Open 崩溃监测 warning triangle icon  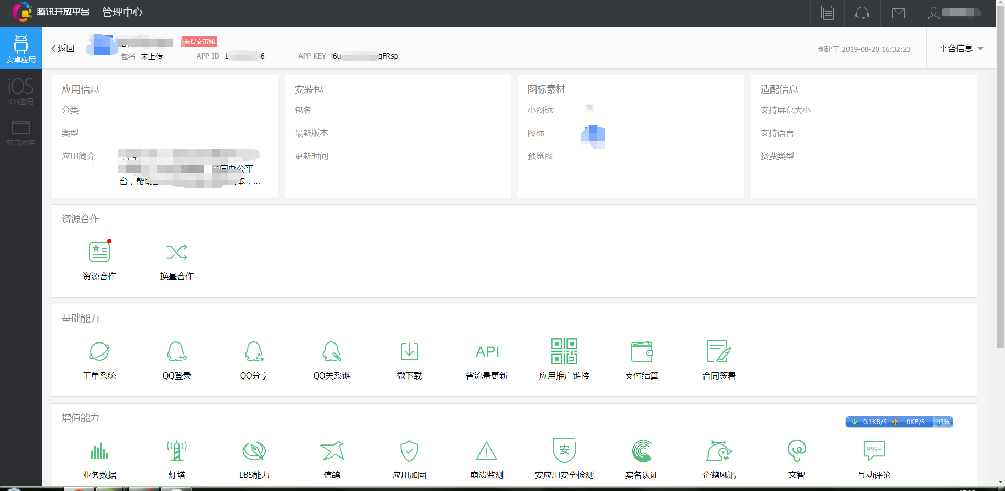[487, 451]
